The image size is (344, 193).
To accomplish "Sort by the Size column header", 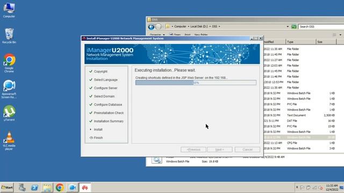I will [326, 42].
